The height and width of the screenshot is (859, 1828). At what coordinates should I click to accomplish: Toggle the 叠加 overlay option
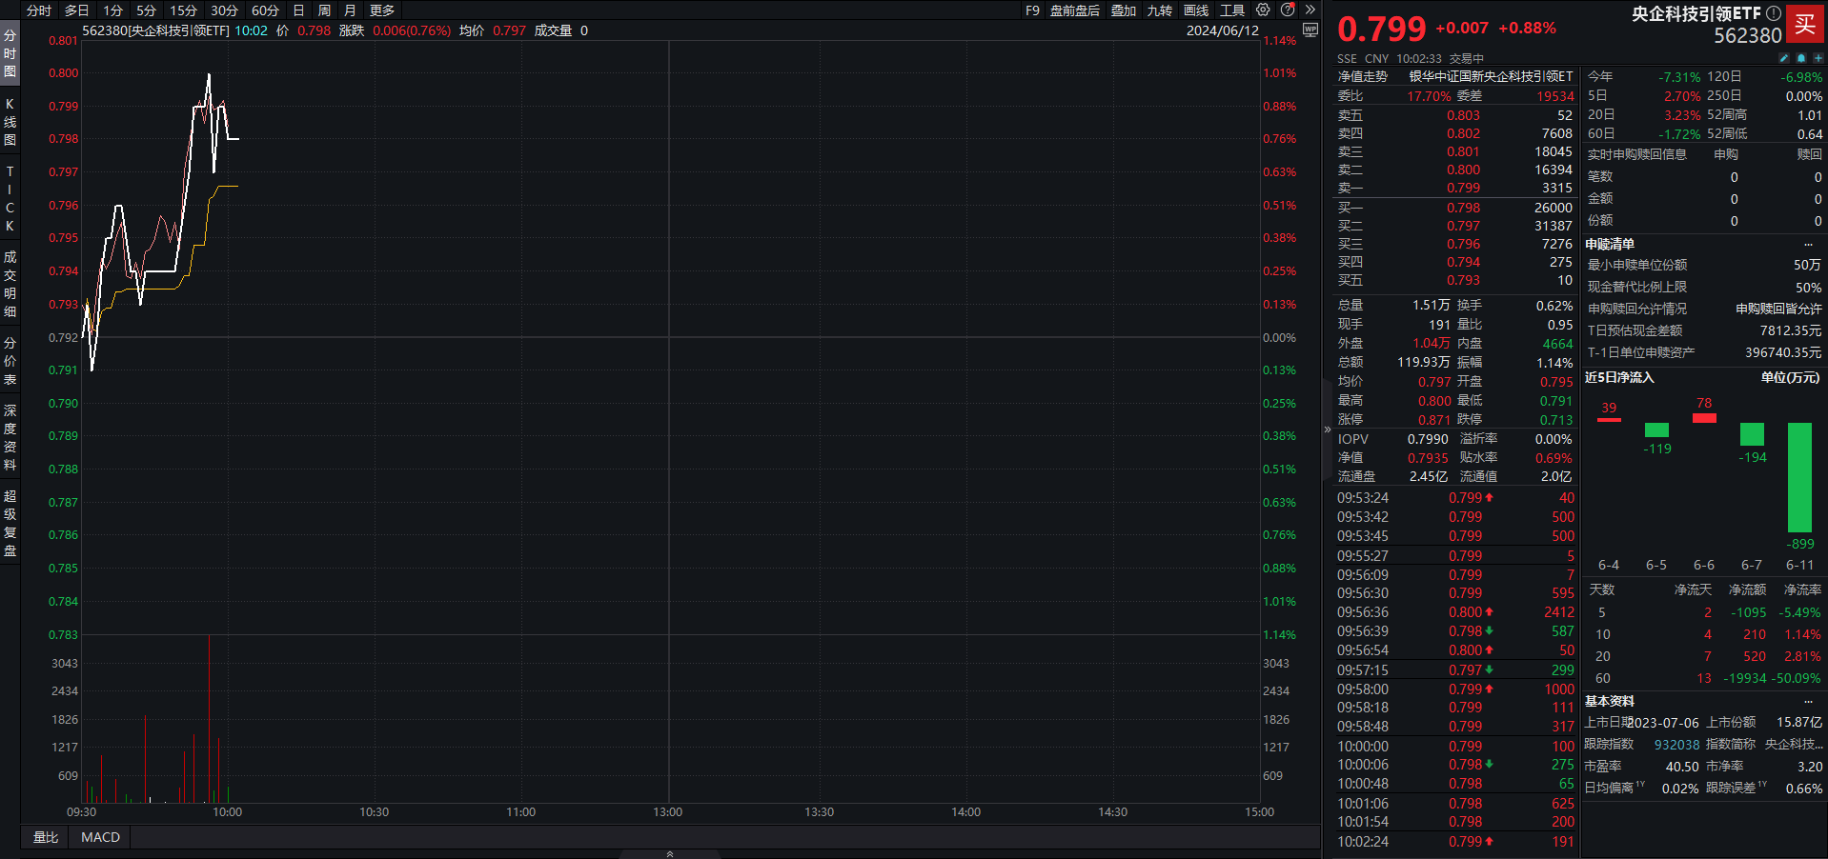(1124, 10)
